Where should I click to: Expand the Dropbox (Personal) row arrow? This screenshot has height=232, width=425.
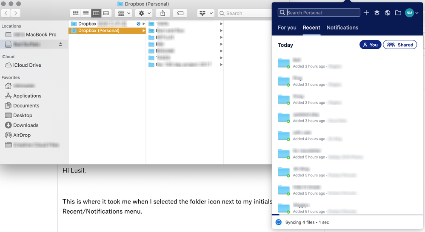point(143,31)
